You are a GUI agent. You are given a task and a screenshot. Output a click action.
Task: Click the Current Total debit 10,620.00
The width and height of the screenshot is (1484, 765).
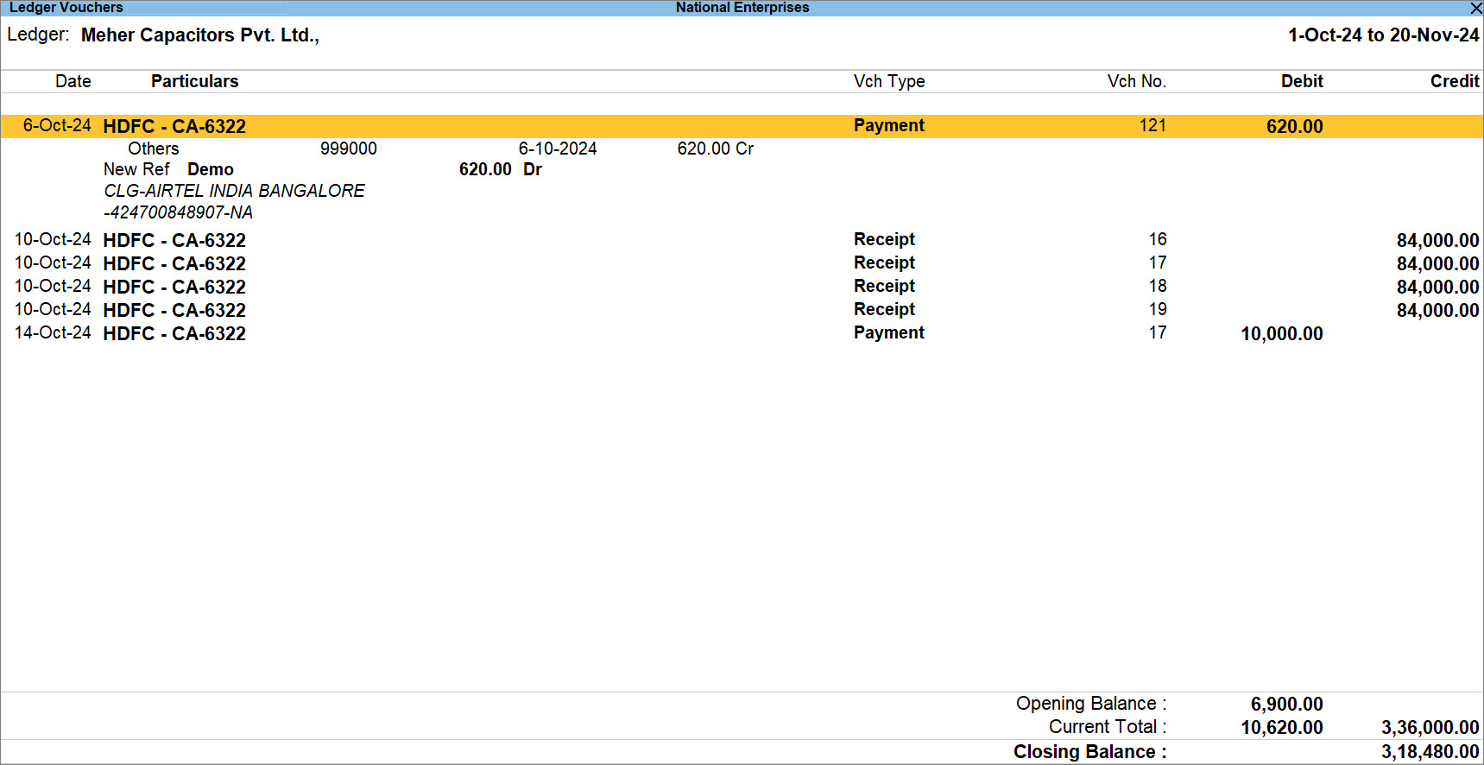(1282, 727)
